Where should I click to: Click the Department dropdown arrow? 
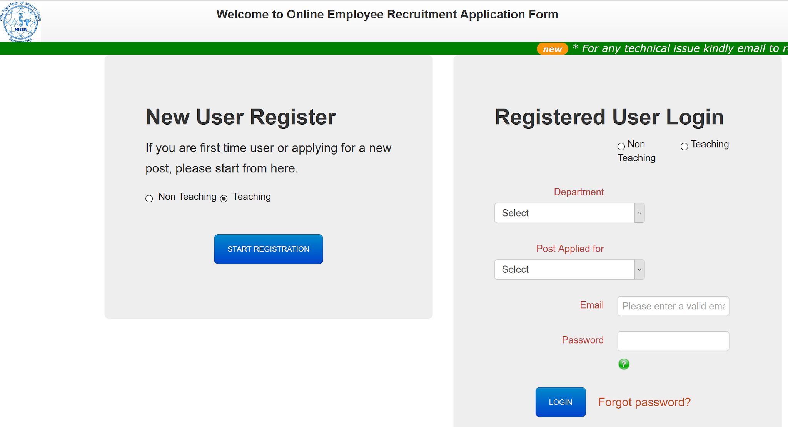point(639,213)
